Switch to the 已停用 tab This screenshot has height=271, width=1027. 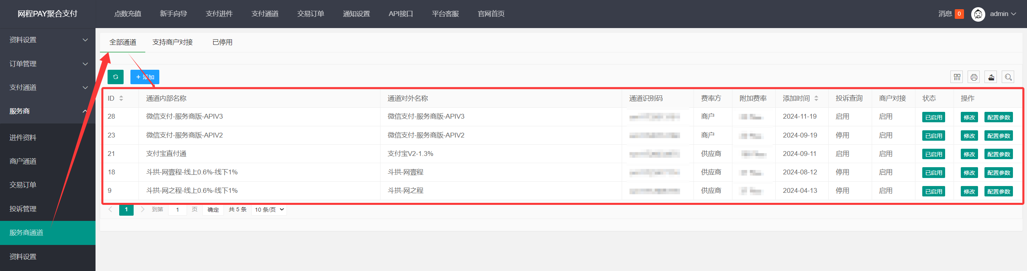coord(222,42)
